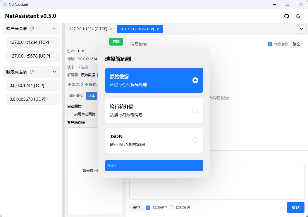This screenshot has width=308, height=217.
Task: Switch to the 127.0.0.1:1234 [C-TCP] tab
Action: pos(88,29)
